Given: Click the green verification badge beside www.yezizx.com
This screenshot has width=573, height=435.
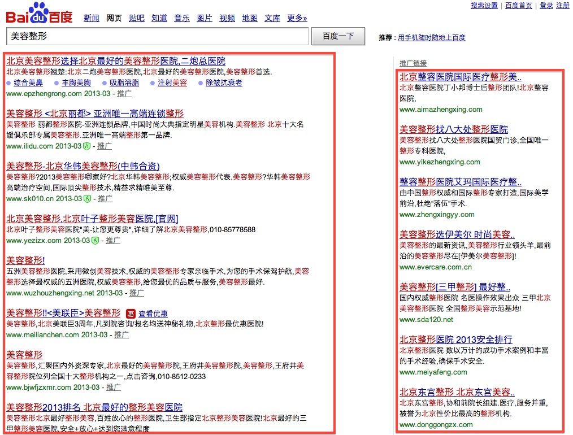Looking at the screenshot, I should coord(95,241).
